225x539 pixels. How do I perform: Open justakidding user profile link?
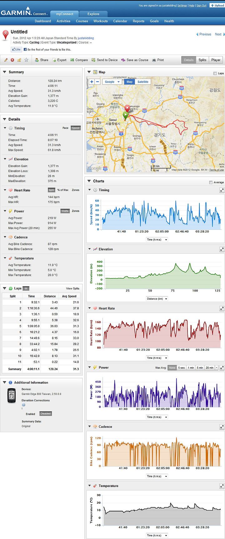point(86,38)
